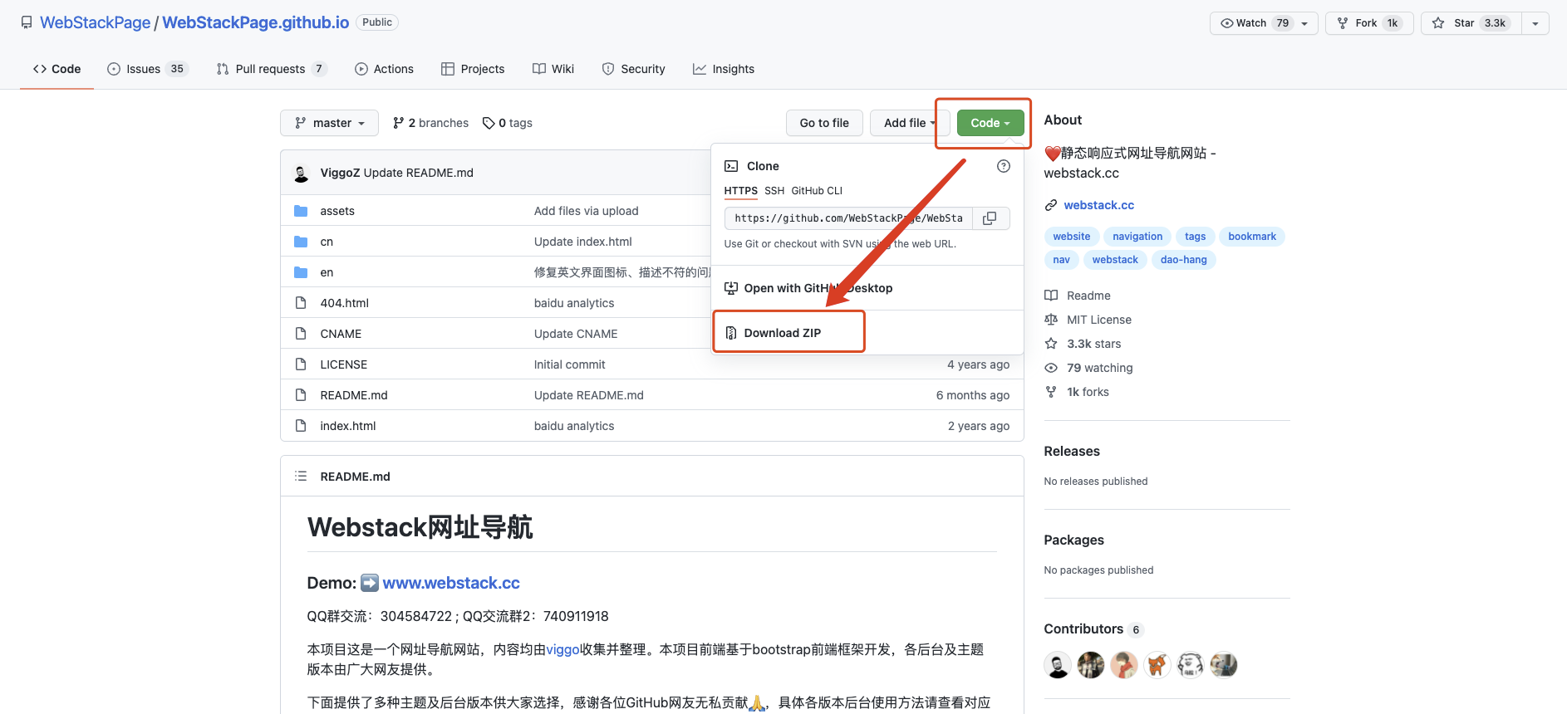Open 'Update README.md' latest commit message
This screenshot has width=1567, height=714.
click(x=419, y=173)
